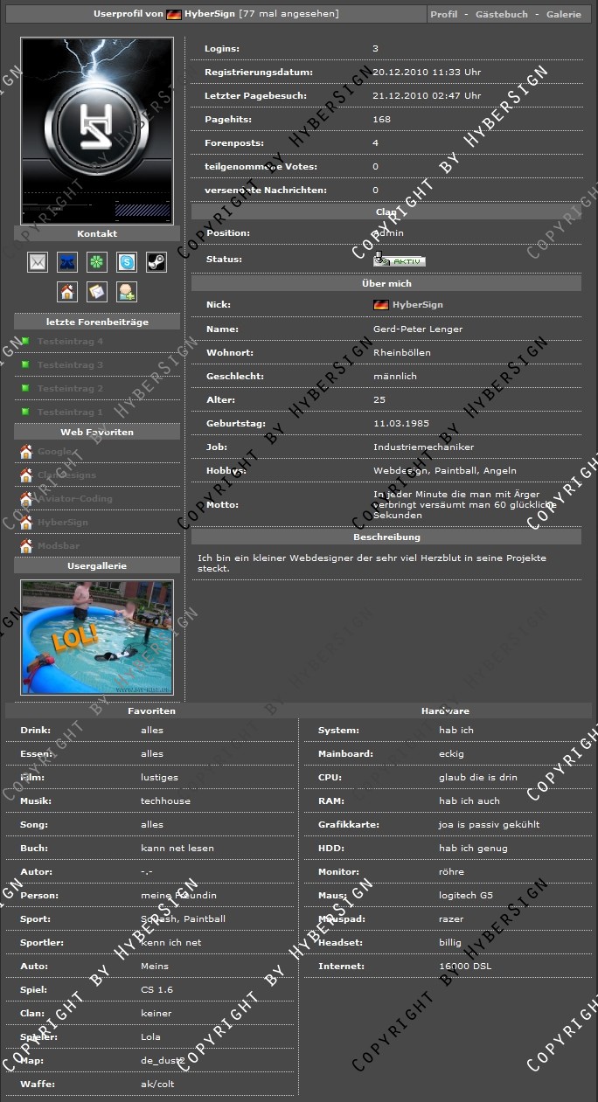Click the German flag in the profile header
The height and width of the screenshot is (1102, 598).
coord(174,15)
